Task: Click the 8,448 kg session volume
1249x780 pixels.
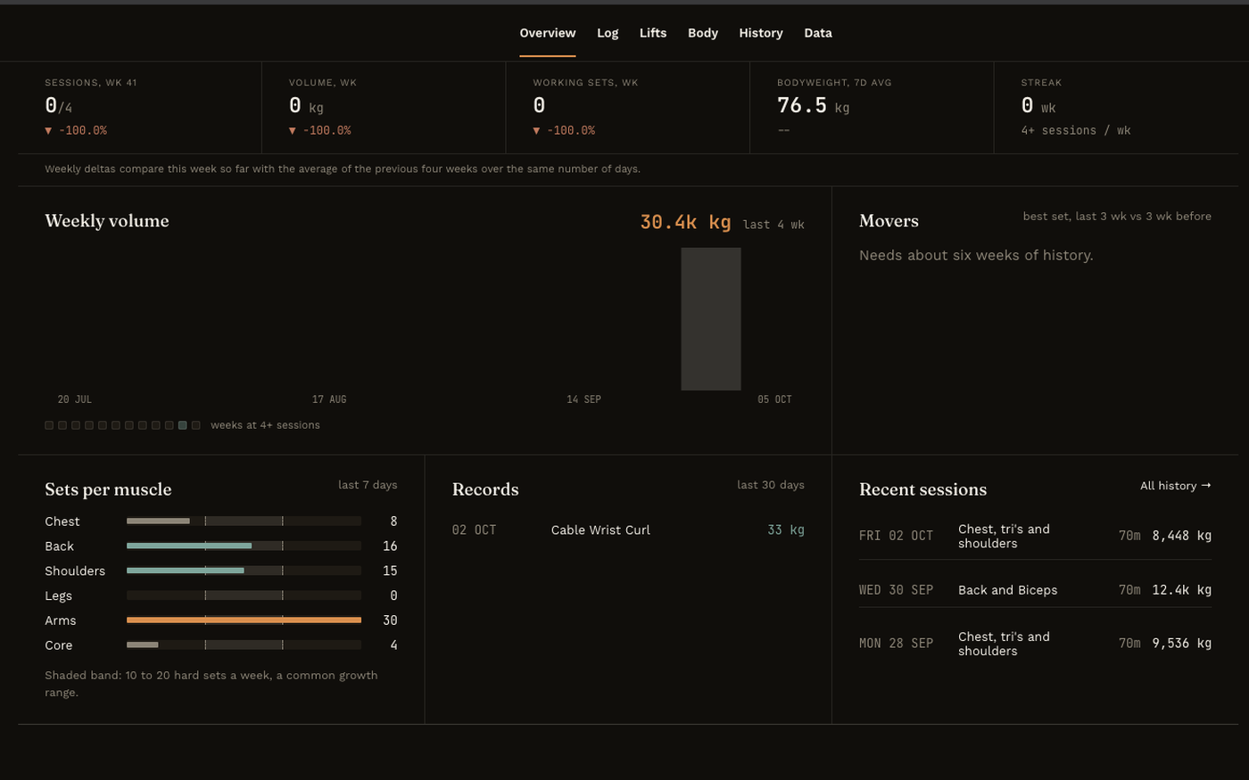Action: click(x=1182, y=536)
